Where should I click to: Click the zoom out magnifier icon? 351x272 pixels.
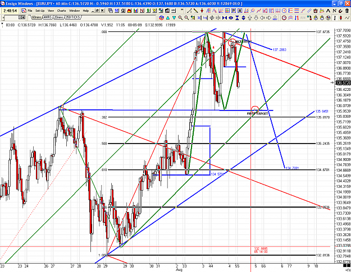click(186, 17)
